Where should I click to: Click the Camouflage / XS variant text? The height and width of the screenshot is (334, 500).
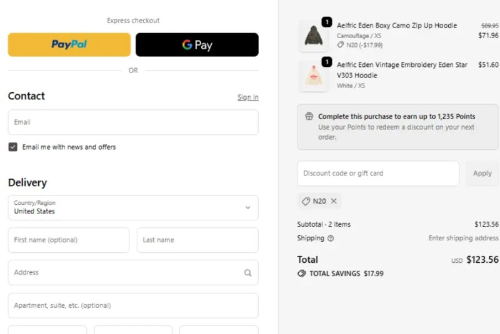(x=359, y=36)
